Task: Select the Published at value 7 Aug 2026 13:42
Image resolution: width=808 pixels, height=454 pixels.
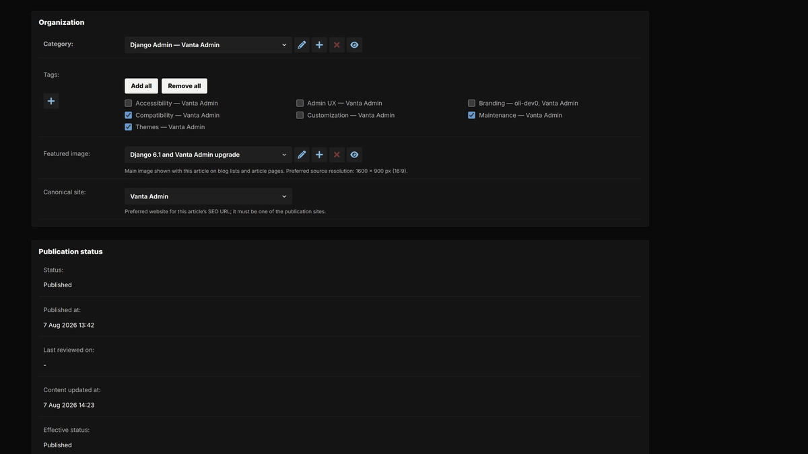Action: tap(69, 326)
